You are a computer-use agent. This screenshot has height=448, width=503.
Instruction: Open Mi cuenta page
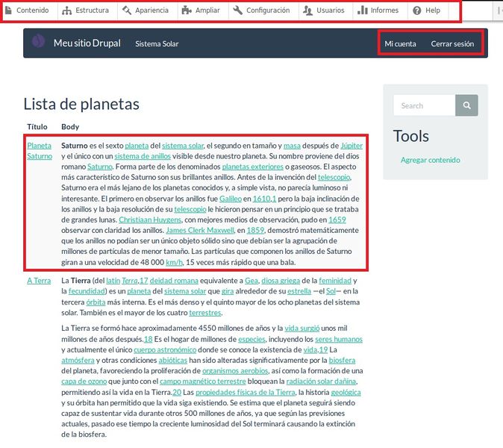pos(400,43)
